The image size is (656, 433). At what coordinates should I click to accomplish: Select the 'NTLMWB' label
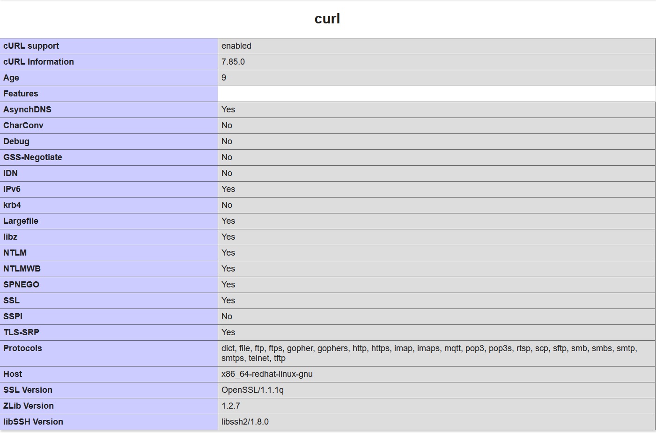click(22, 269)
